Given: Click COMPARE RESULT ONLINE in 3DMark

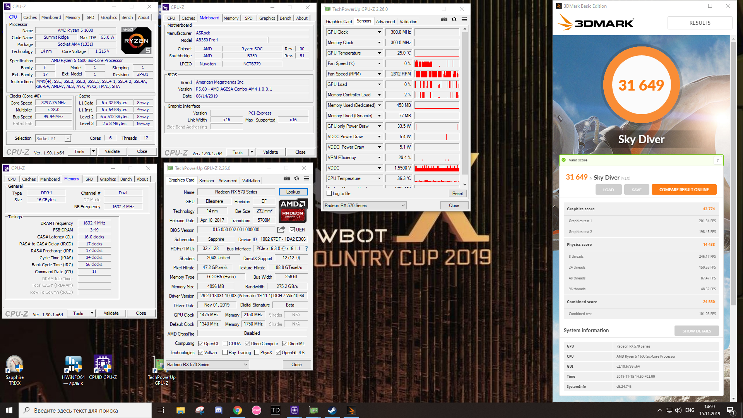Looking at the screenshot, I should [x=684, y=190].
